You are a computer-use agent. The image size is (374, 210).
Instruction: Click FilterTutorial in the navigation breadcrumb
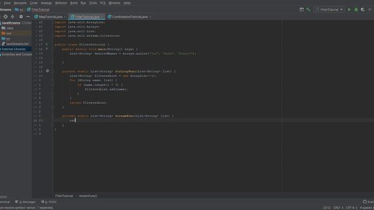point(38,10)
